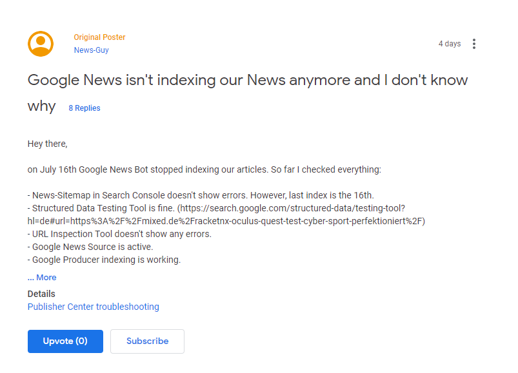
Task: Select the person silhouette inside the avatar
Action: click(x=40, y=43)
